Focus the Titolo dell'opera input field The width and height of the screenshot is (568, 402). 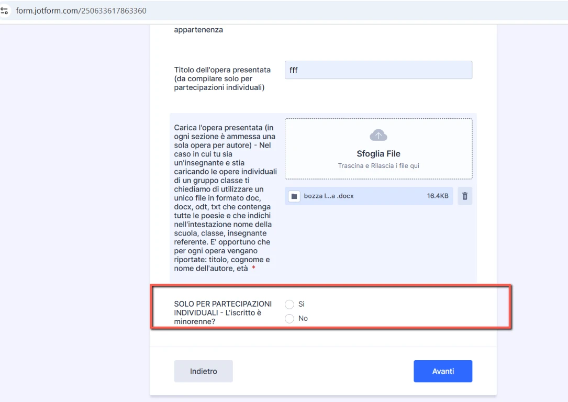click(378, 70)
